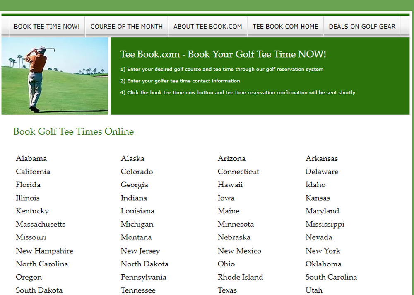Pick Florida in the state list
414x295 pixels.
click(x=28, y=185)
